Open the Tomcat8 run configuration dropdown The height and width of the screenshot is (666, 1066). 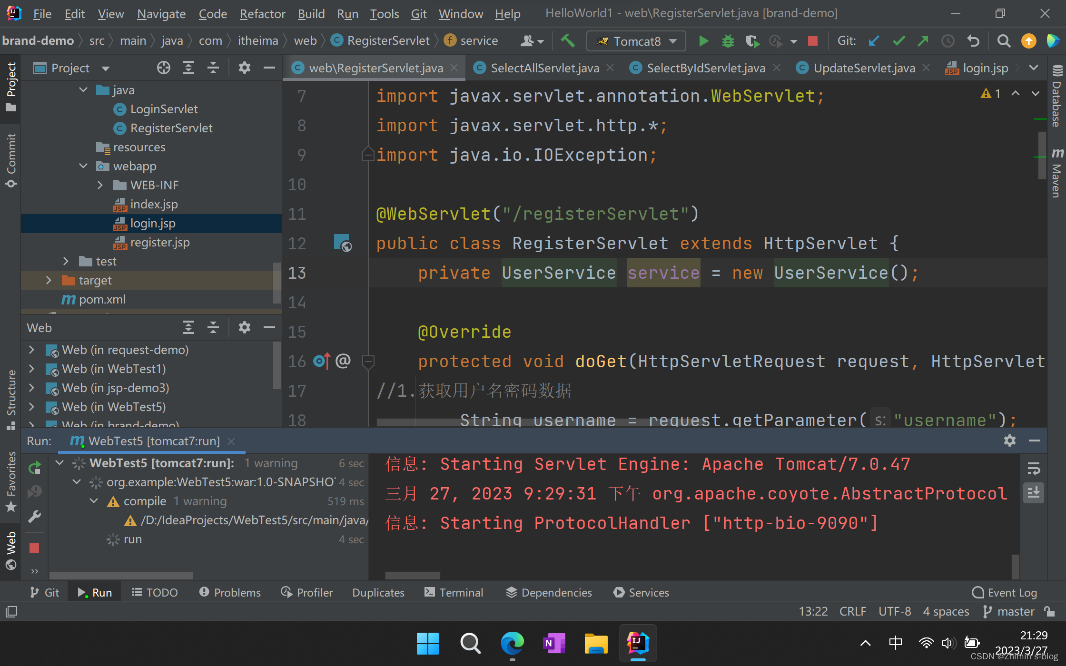tap(672, 41)
